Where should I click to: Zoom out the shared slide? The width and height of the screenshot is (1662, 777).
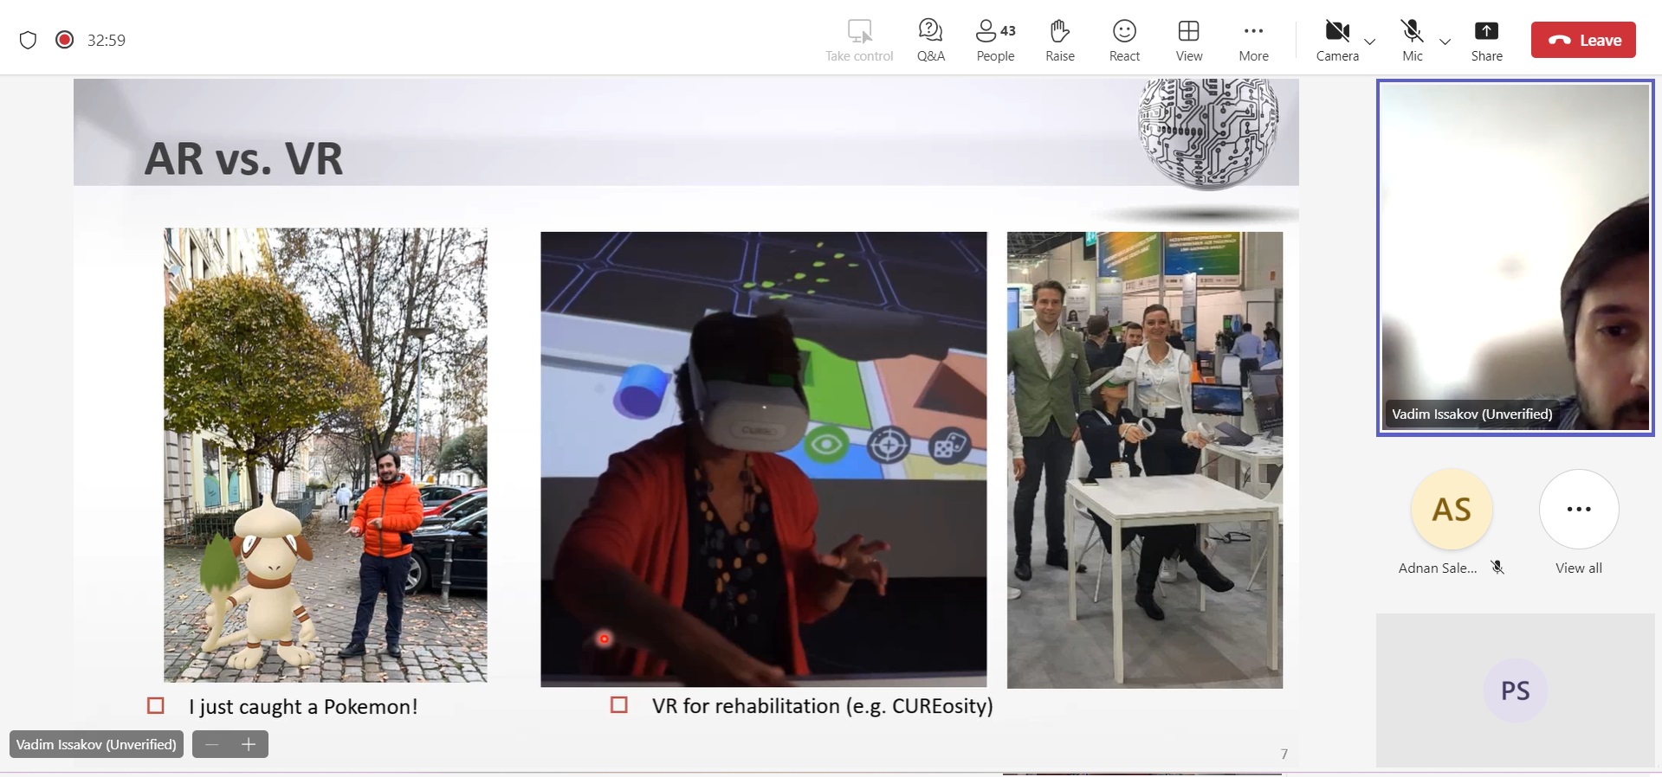pyautogui.click(x=211, y=744)
